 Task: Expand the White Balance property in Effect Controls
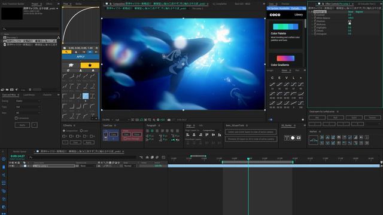coord(312,18)
